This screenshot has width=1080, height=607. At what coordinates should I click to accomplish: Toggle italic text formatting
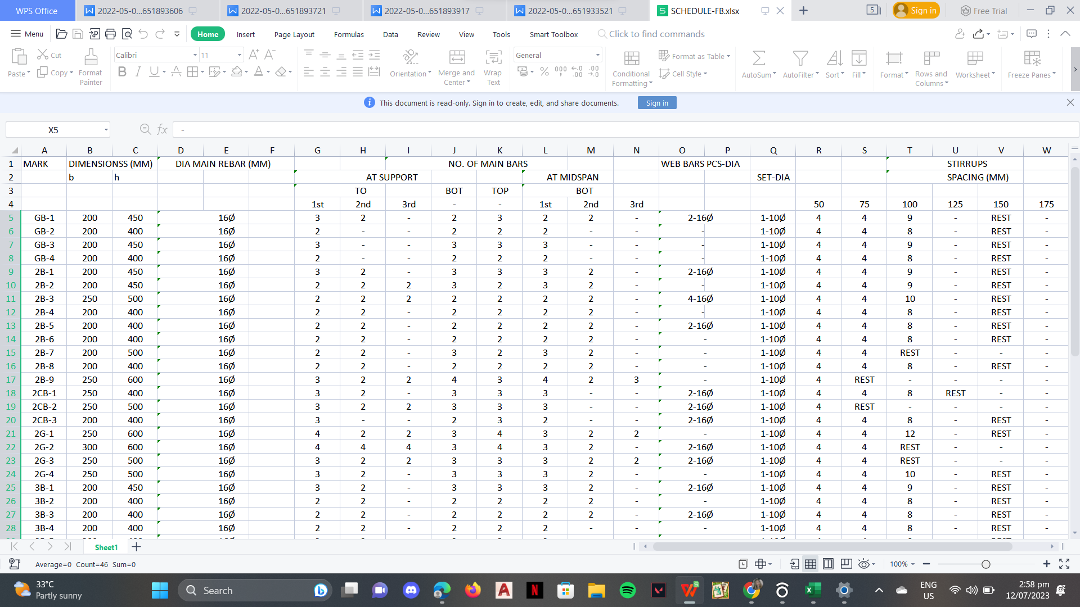[x=138, y=72]
